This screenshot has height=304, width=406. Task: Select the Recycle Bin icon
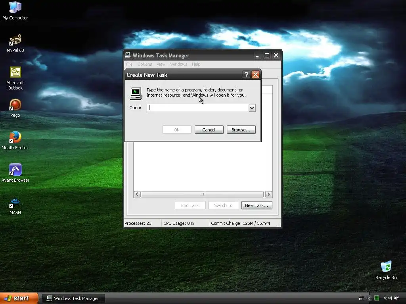coord(386,270)
